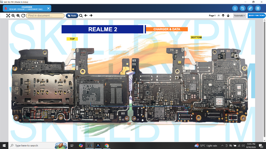
Task: Click the yellow BOTTOM label
Action: [x=196, y=37]
